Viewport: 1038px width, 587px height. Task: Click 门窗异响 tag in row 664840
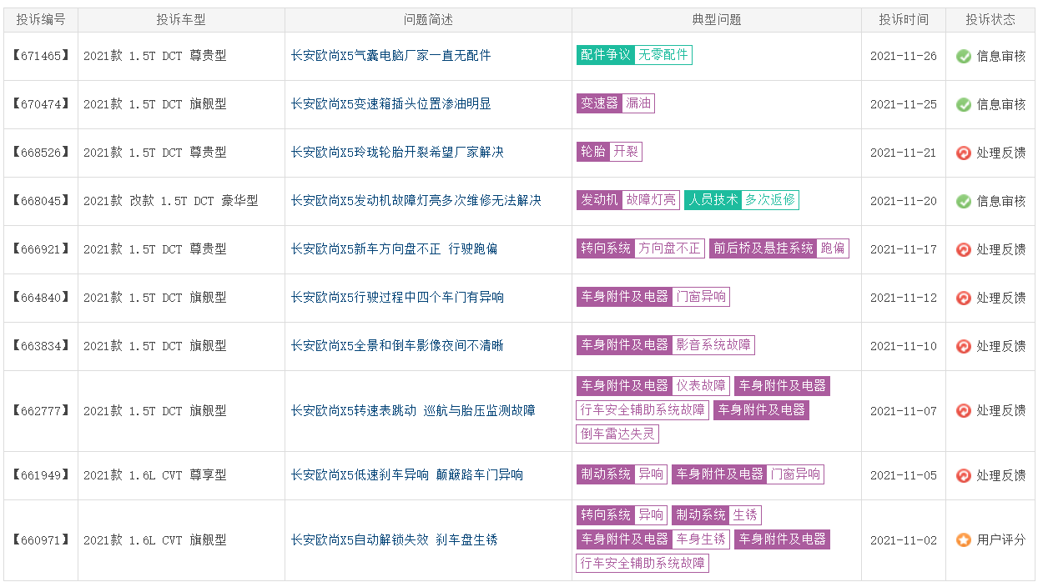pos(701,297)
